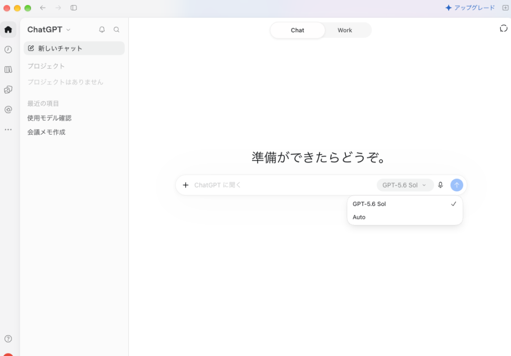Open the Home icon in the left rail
The height and width of the screenshot is (356, 511).
click(x=8, y=29)
